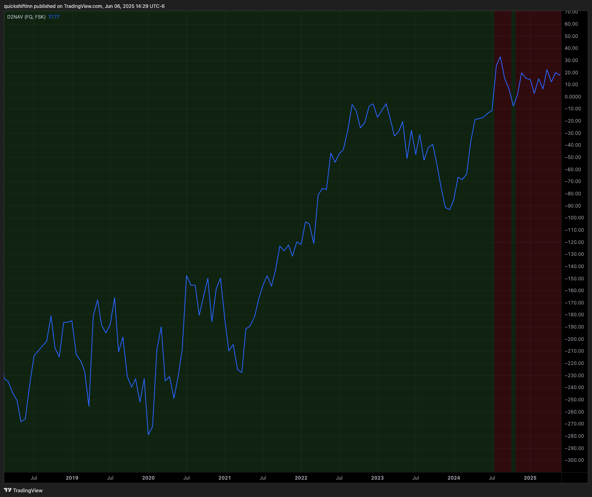Click the 2024 label on time axis
The image size is (592, 497).
(x=454, y=478)
